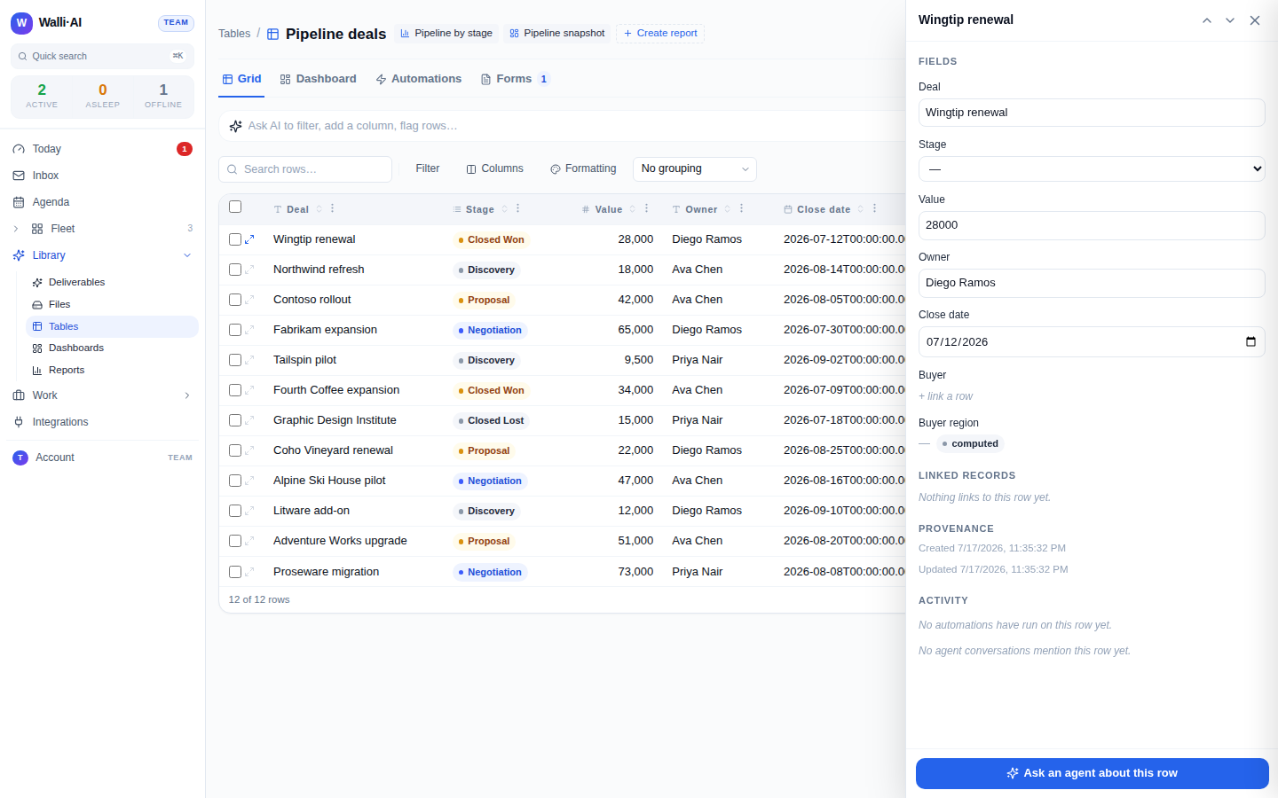This screenshot has height=798, width=1278.
Task: Select the Proseware migration row checkbox
Action: [235, 572]
